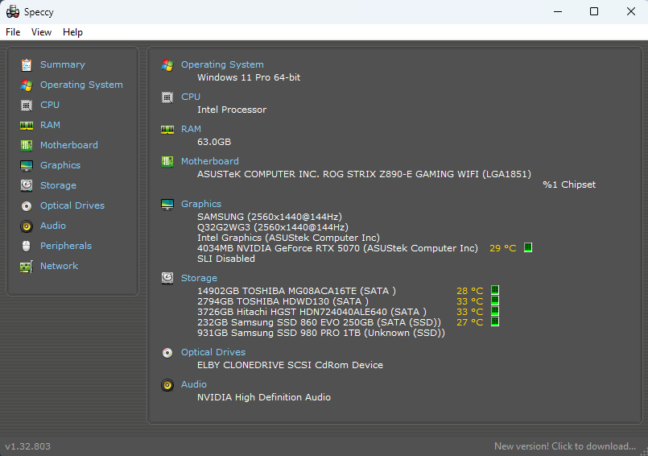Viewport: 648px width, 456px height.
Task: Click the green temperature indicator for RTX 5070
Action: click(528, 247)
